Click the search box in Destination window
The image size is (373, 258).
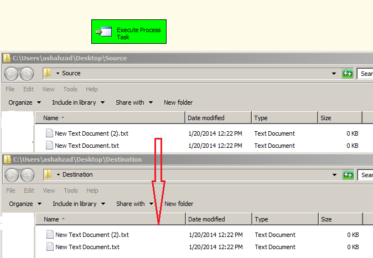pos(365,175)
